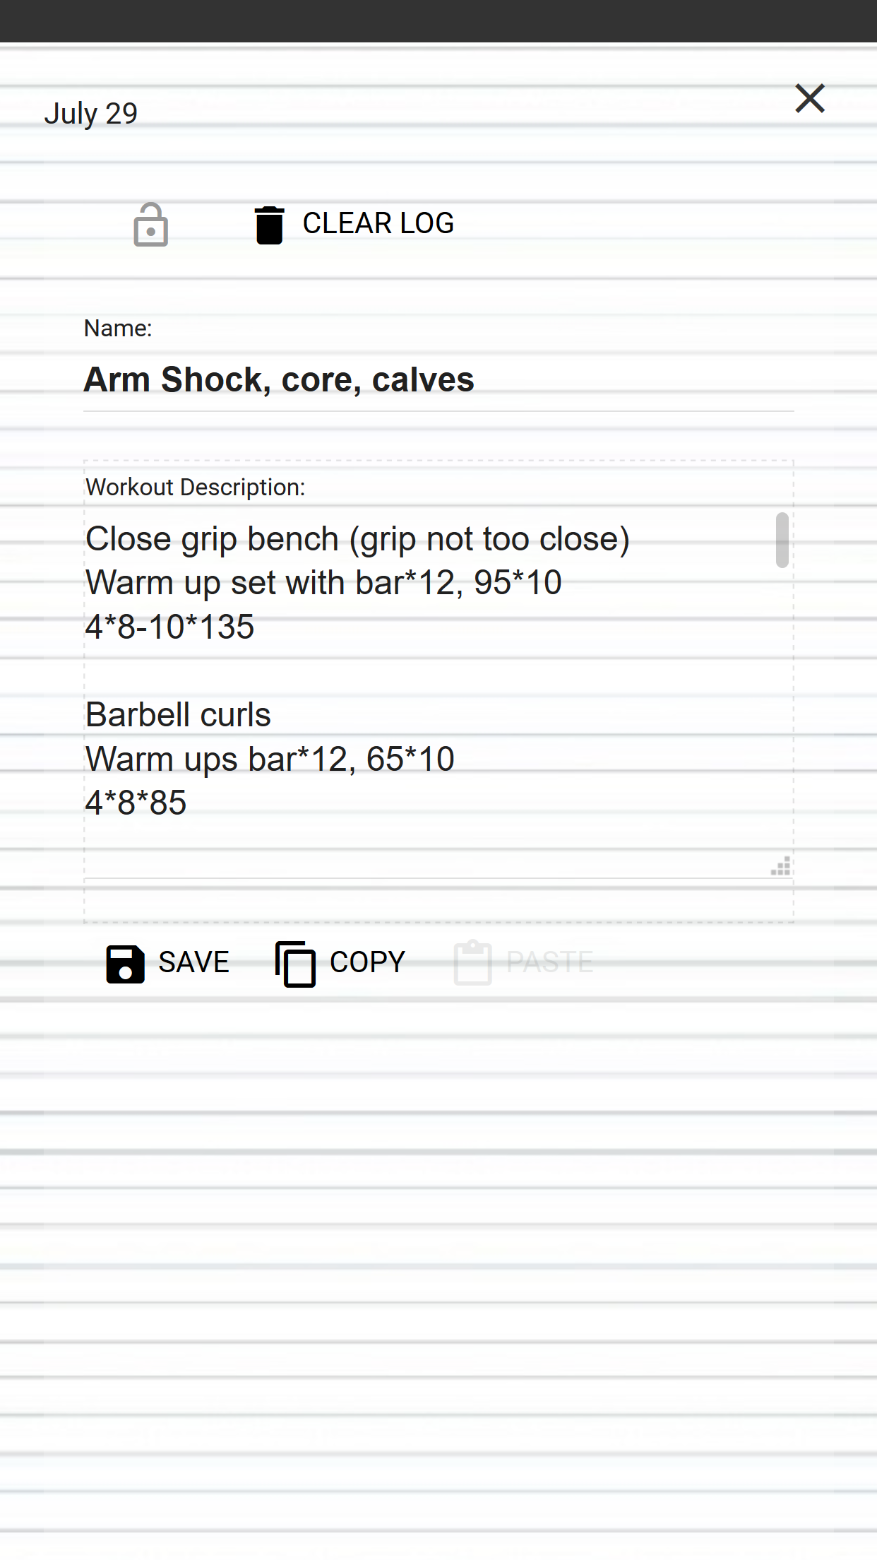Viewport: 877px width, 1560px height.
Task: Toggle the padlock icon to lock the log
Action: coord(151,225)
